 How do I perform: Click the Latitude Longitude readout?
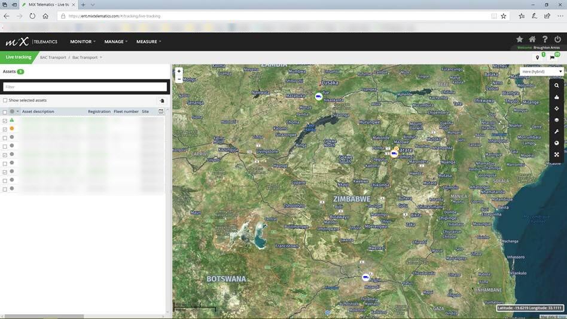click(529, 308)
